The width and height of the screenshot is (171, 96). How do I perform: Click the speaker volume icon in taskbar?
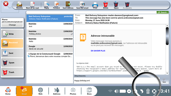coord(116,91)
